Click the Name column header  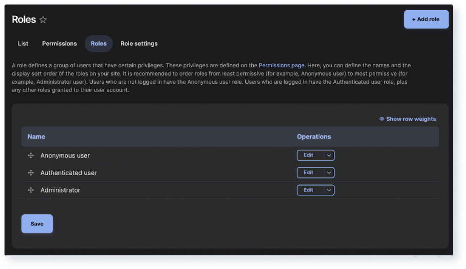36,136
